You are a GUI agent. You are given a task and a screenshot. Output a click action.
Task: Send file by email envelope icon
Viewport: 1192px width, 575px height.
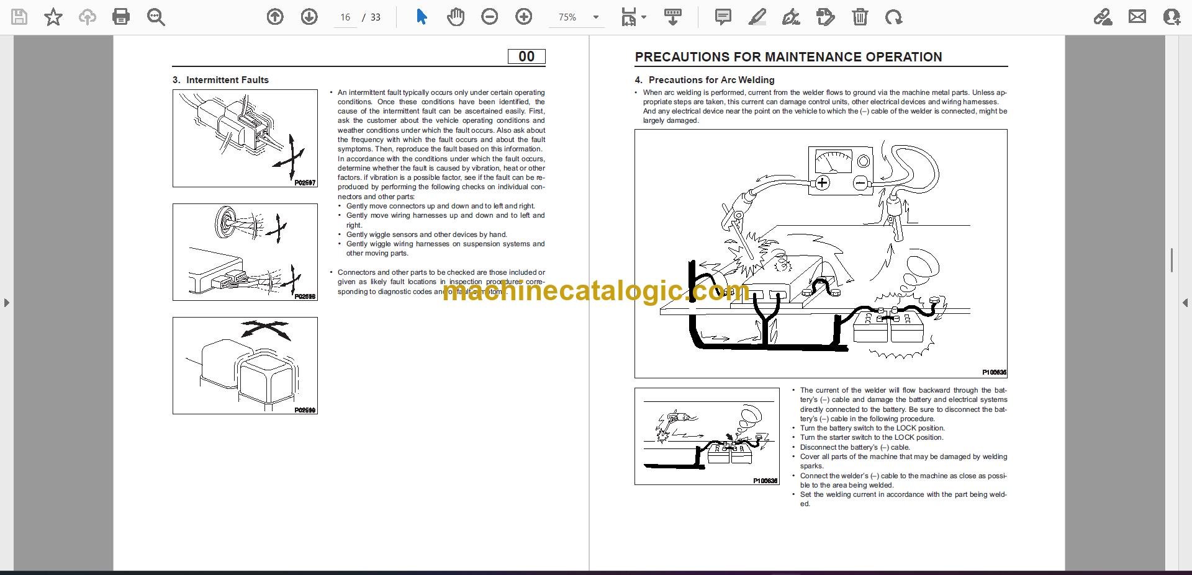tap(1137, 17)
